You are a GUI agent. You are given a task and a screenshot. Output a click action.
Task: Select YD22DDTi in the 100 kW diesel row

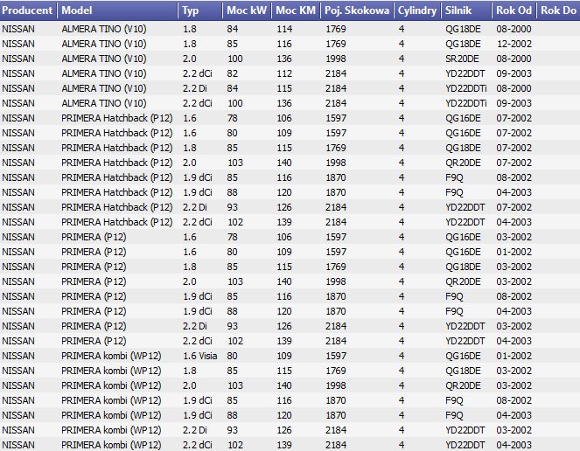click(466, 103)
